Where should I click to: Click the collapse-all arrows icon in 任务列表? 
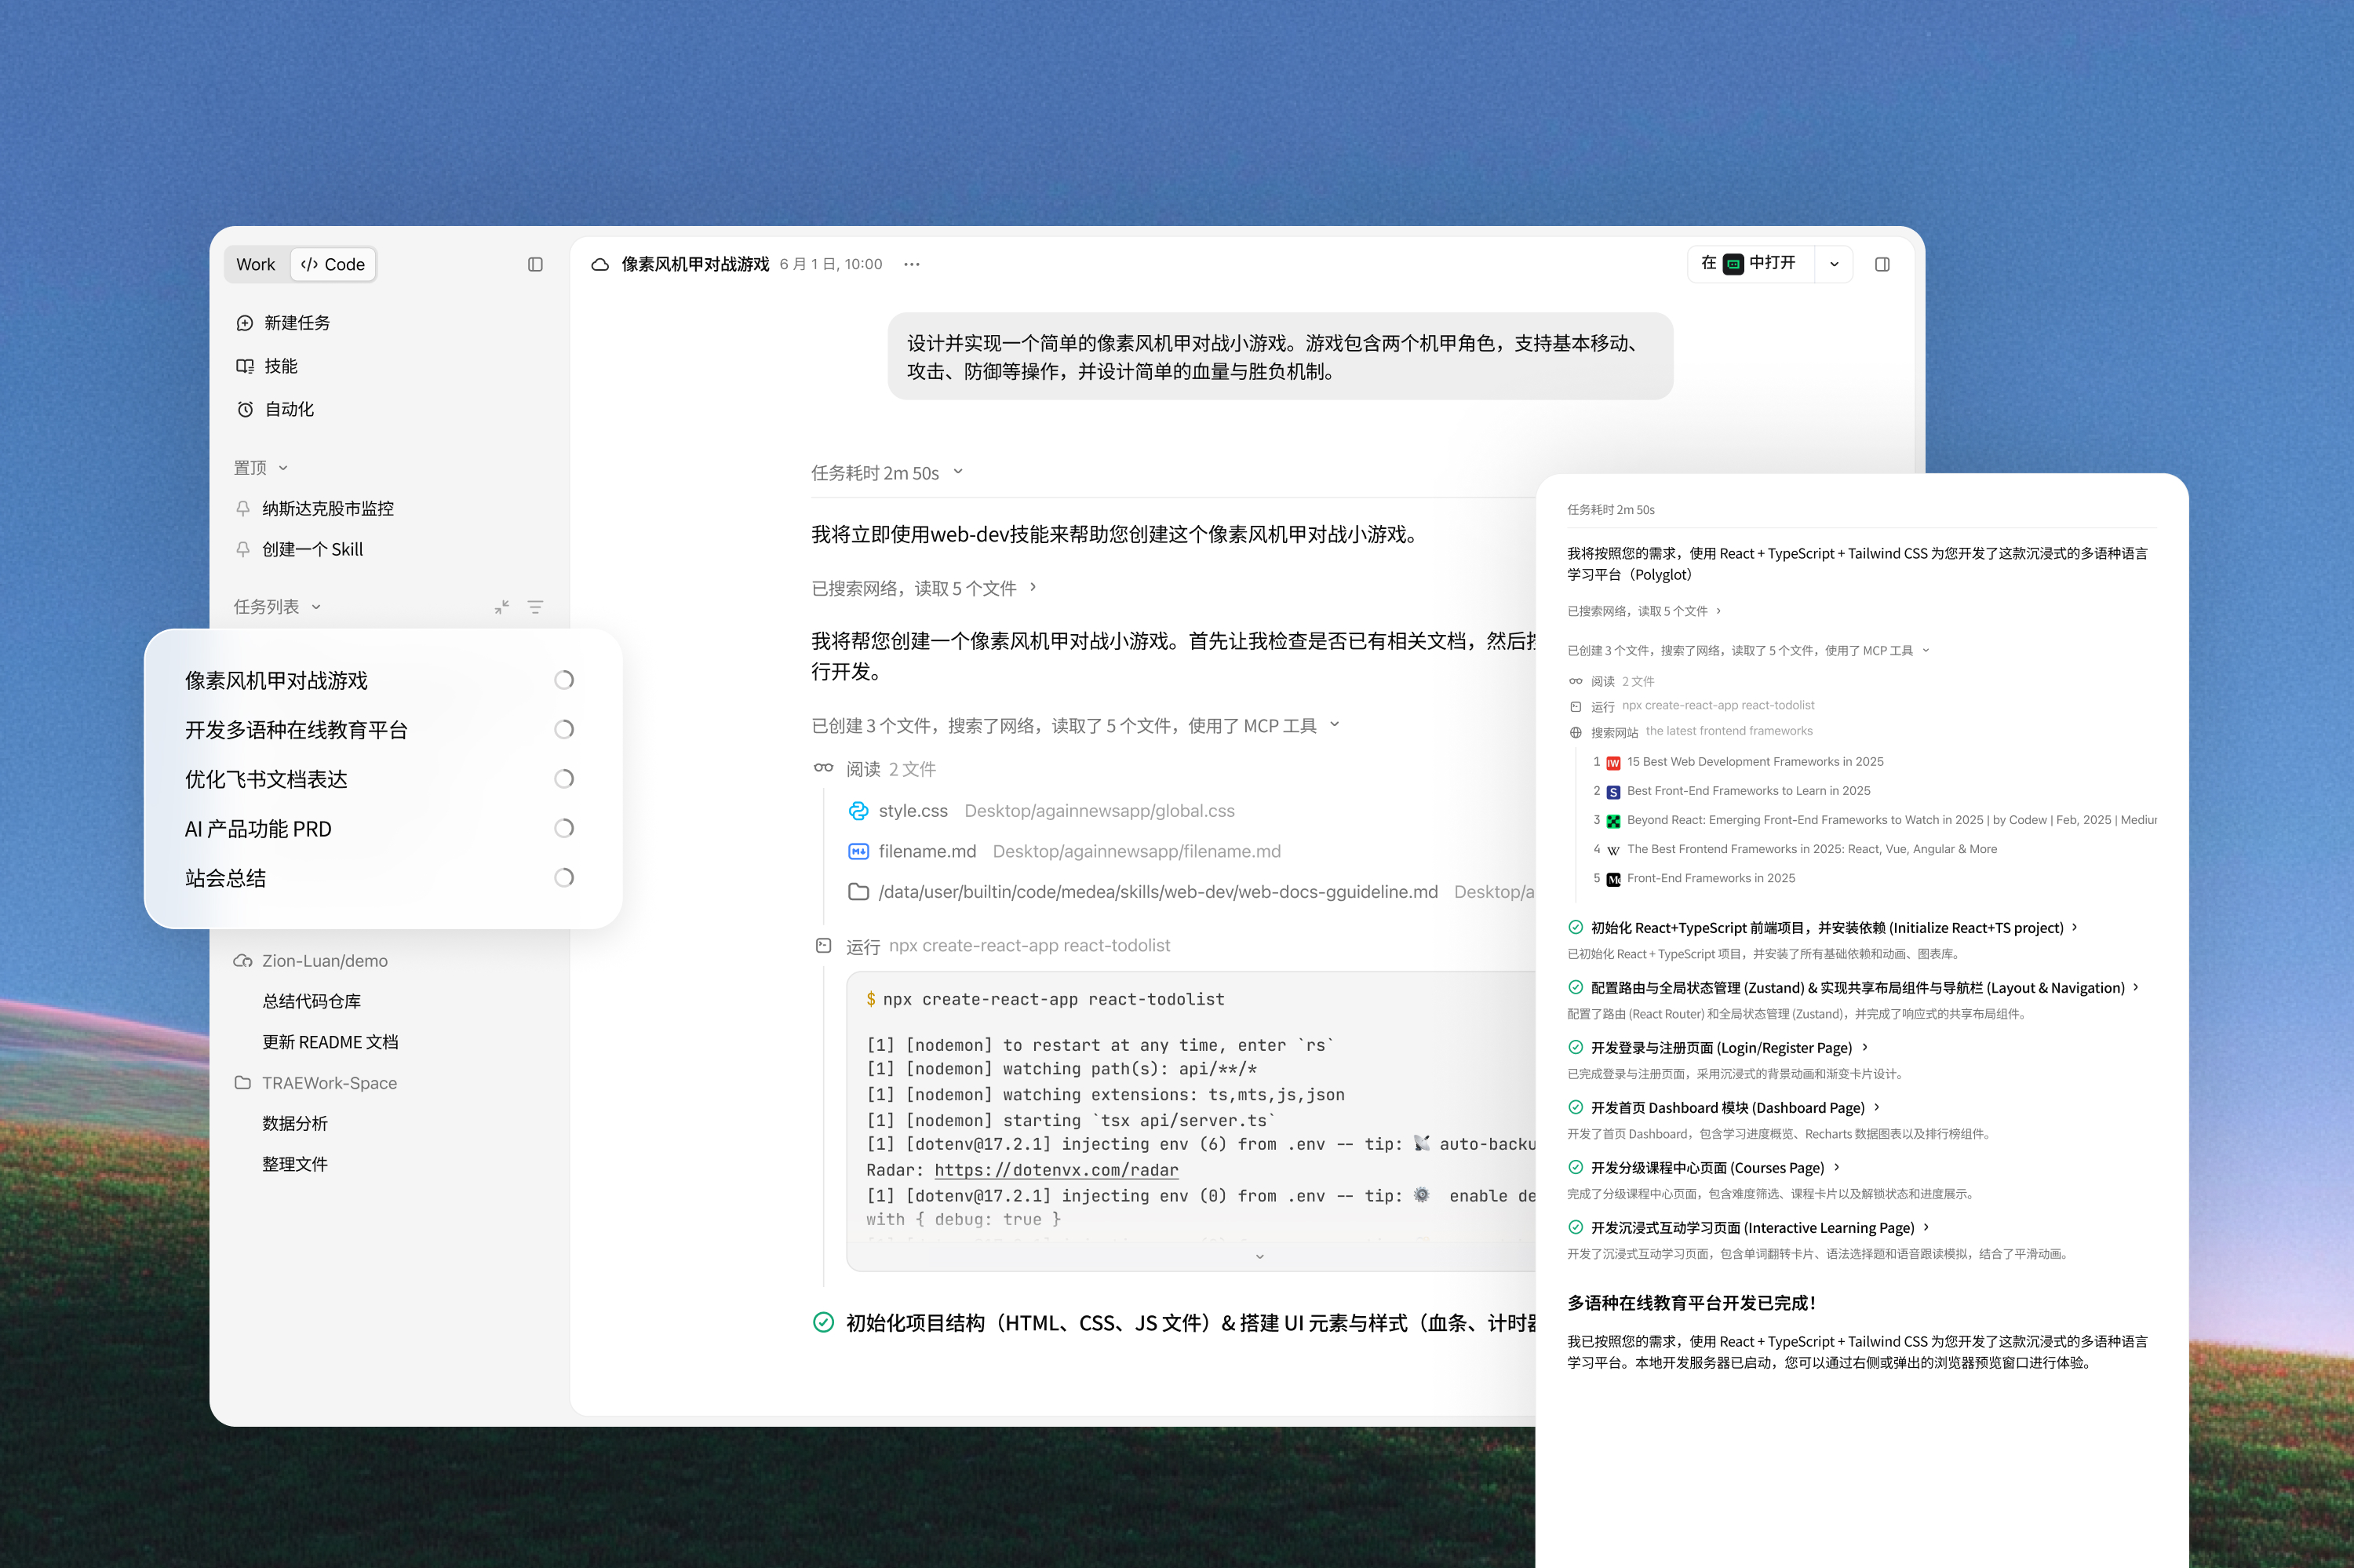click(501, 607)
